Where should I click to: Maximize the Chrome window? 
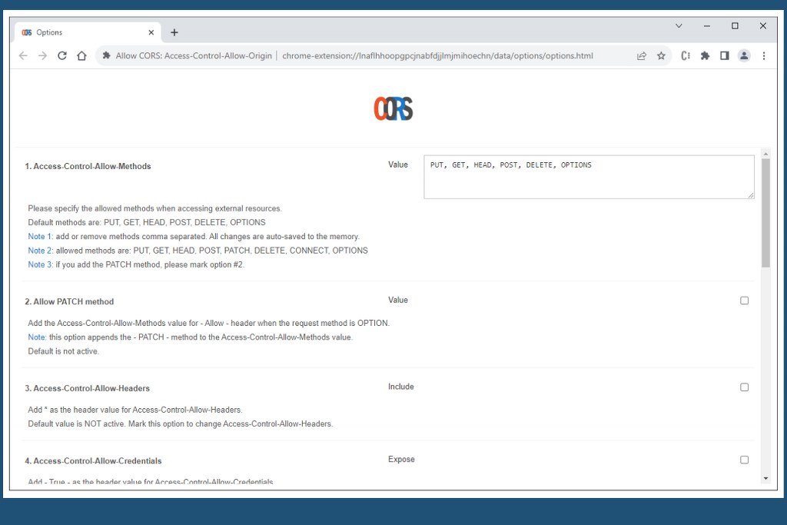(x=735, y=25)
